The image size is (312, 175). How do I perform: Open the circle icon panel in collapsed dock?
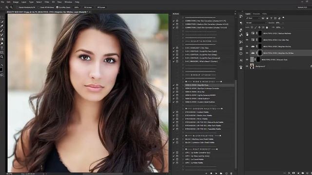coord(241,53)
